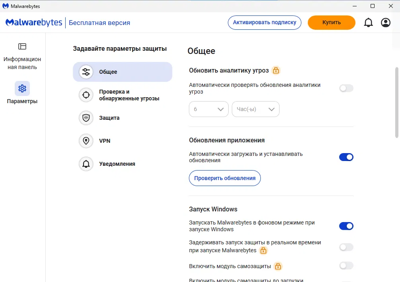Toggle the Включить модуль самозащиты switch
Viewport: 400px width, 282px height.
click(x=346, y=266)
